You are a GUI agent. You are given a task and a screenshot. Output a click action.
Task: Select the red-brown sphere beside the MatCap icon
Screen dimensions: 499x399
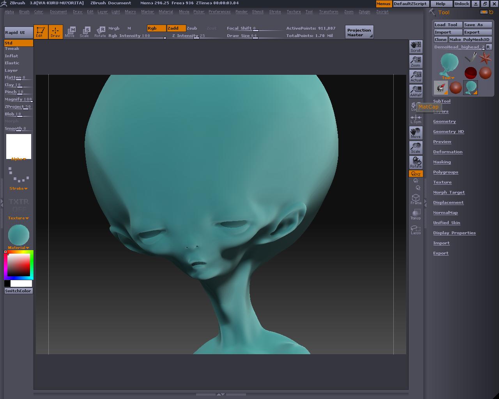(x=455, y=88)
